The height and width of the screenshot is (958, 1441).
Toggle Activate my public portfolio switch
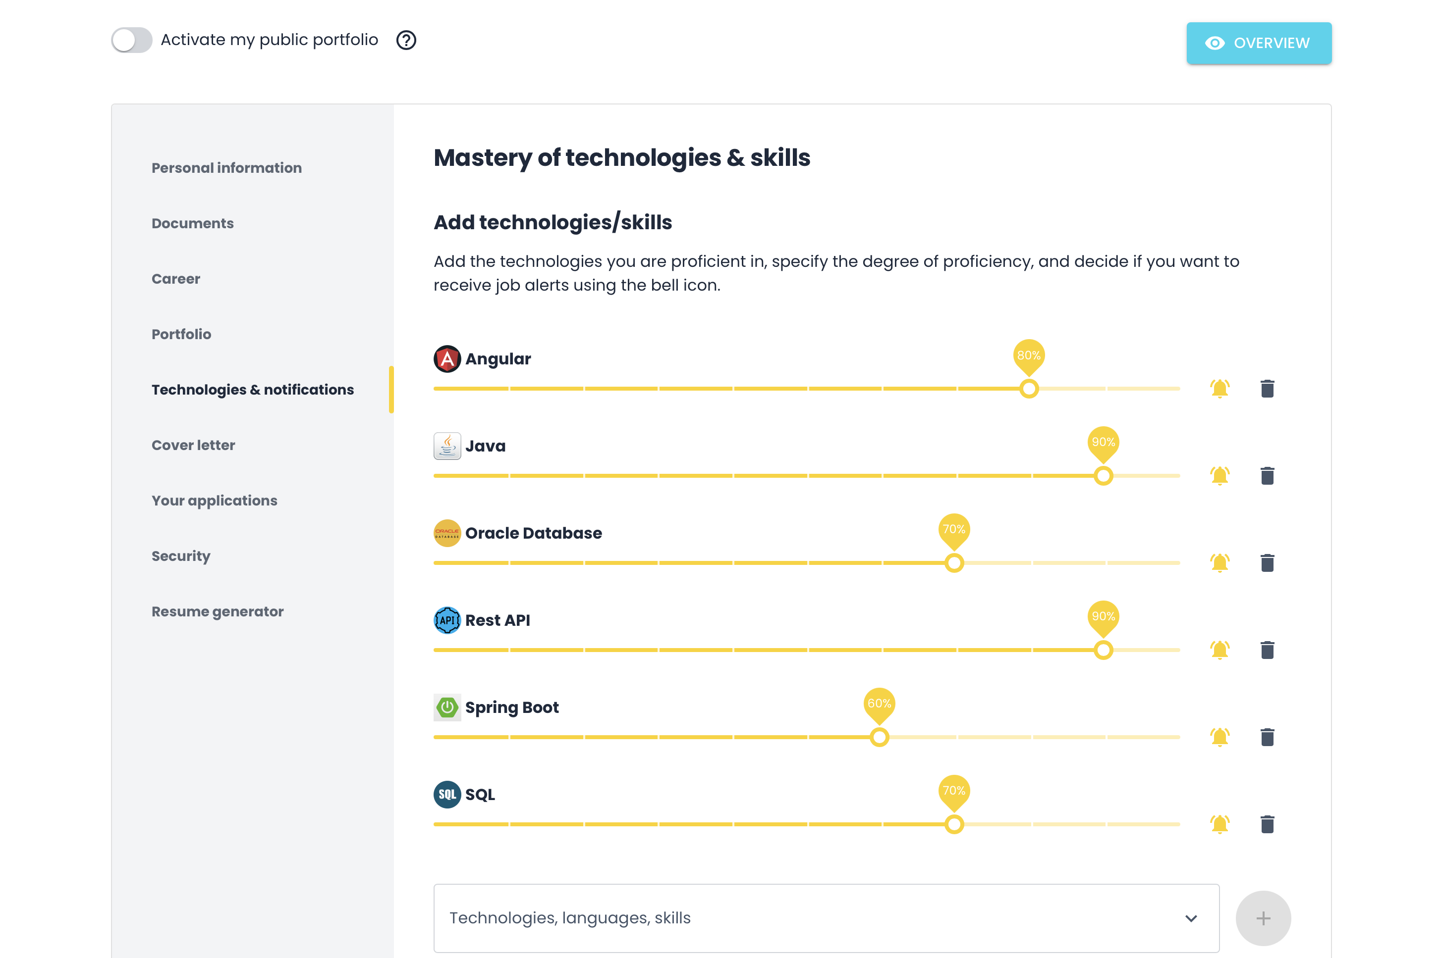point(131,40)
